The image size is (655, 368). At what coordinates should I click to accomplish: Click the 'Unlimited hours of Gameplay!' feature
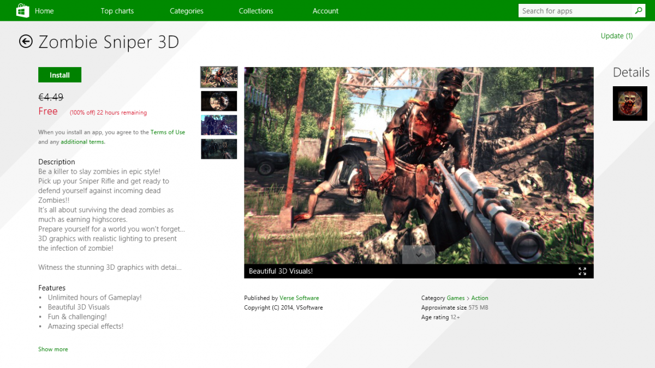pos(94,298)
